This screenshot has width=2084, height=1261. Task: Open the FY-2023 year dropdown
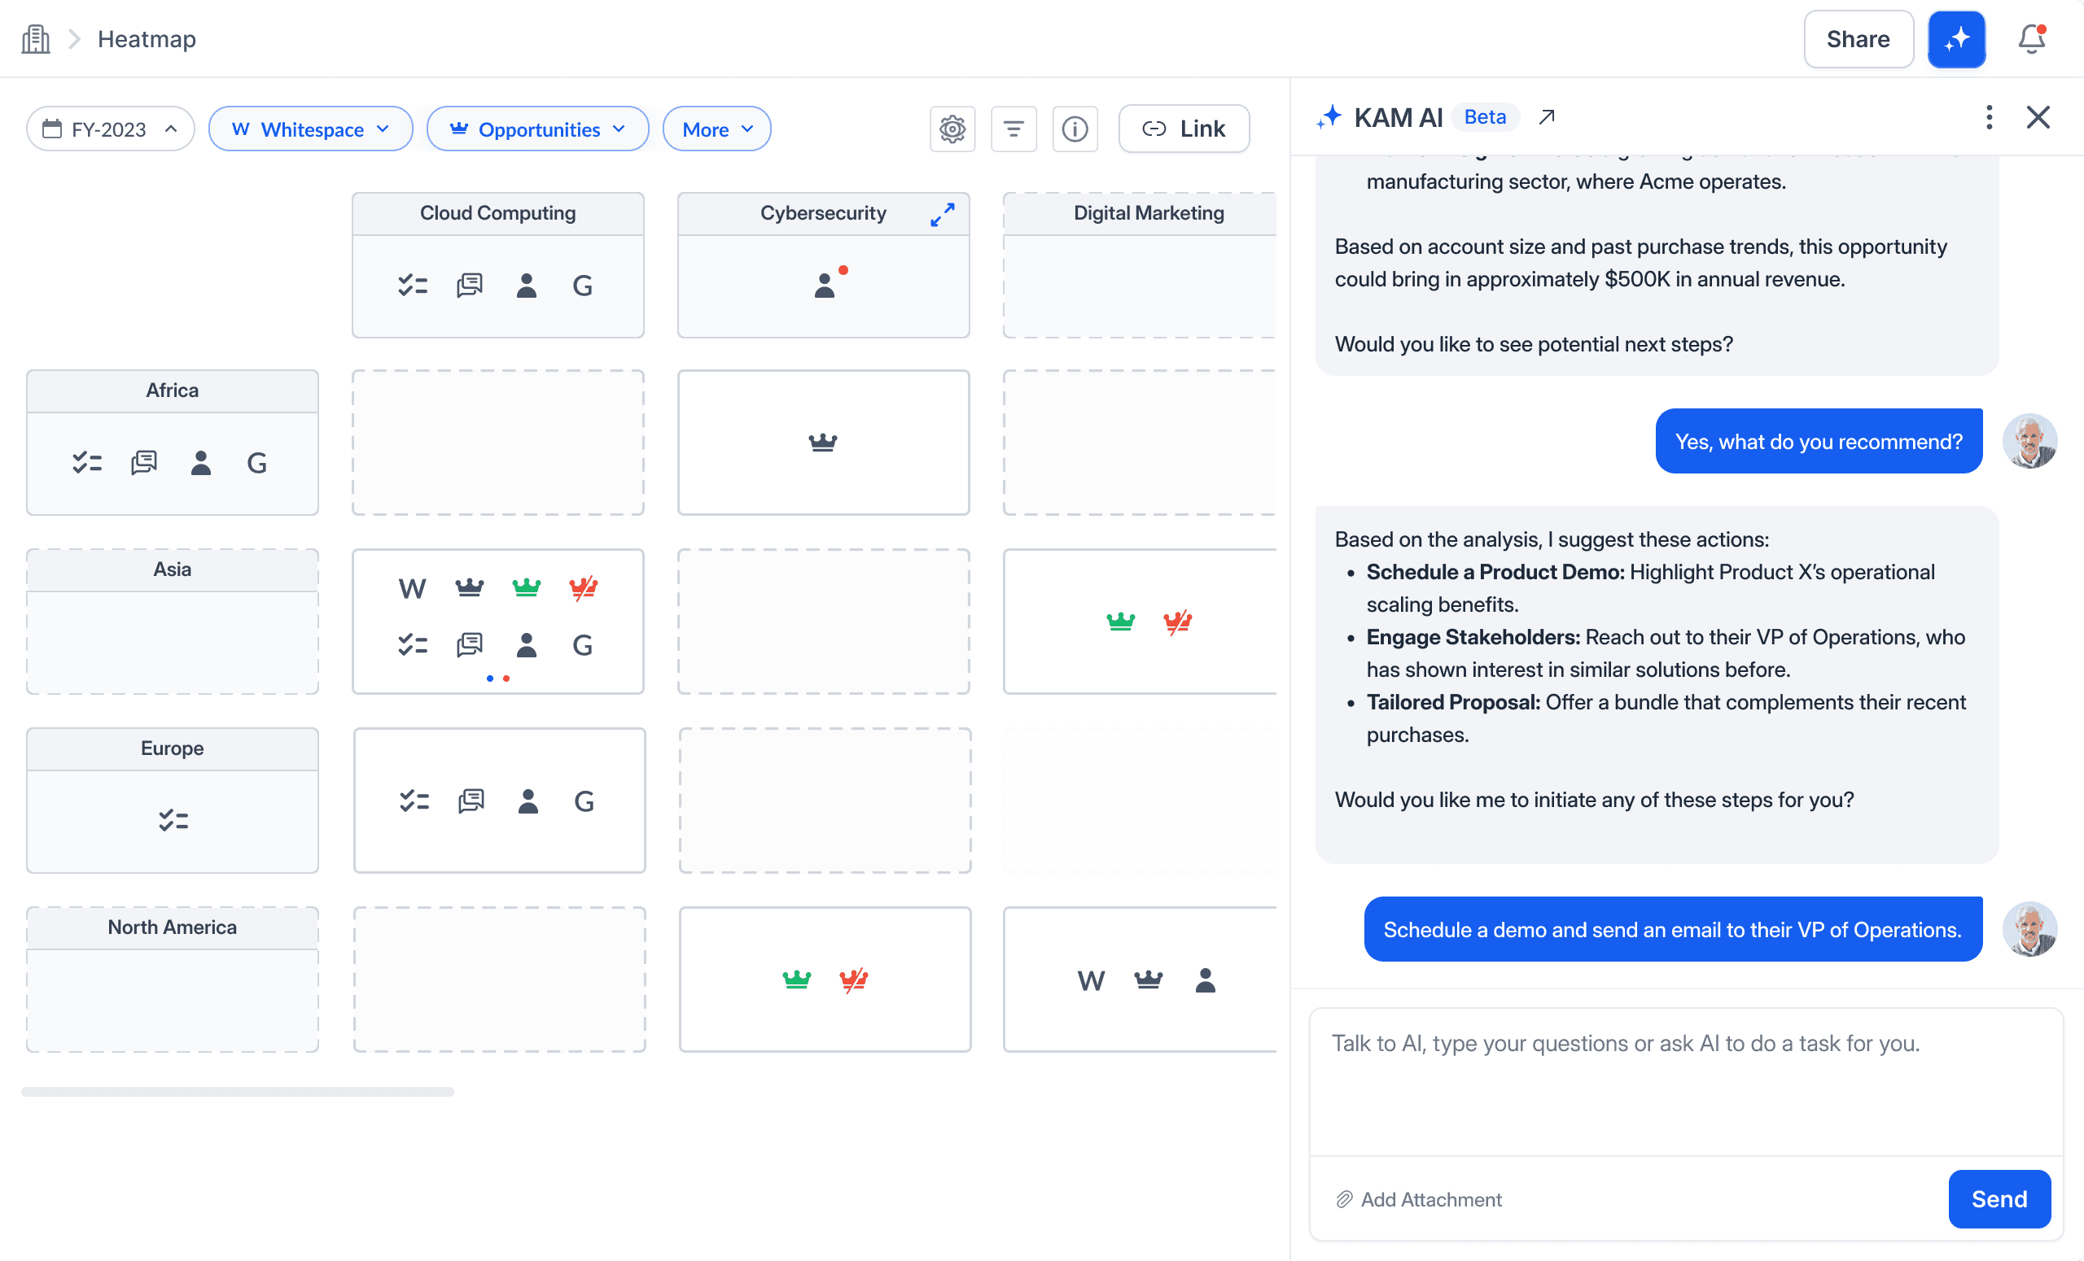pos(111,129)
